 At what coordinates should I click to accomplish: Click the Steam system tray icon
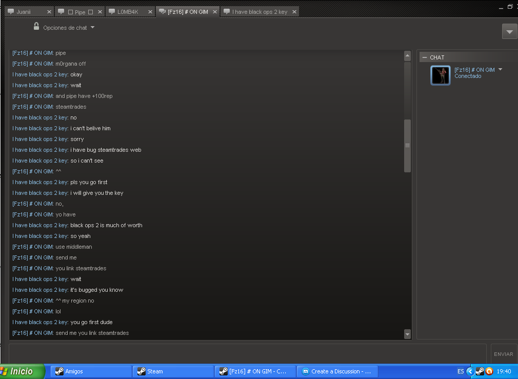(480, 371)
